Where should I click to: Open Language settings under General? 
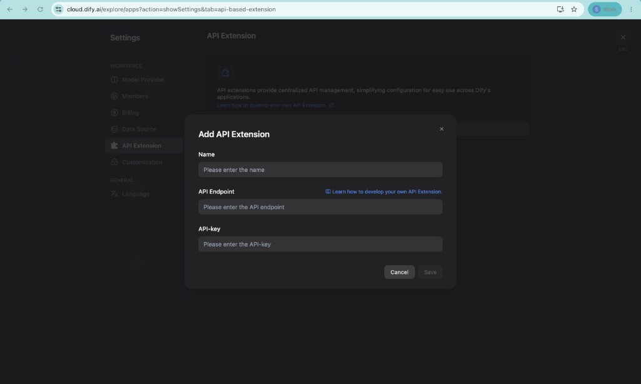pos(136,194)
